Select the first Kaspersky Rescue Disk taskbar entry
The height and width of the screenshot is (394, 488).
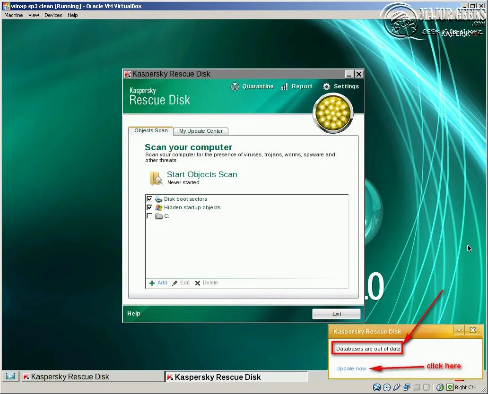93,377
